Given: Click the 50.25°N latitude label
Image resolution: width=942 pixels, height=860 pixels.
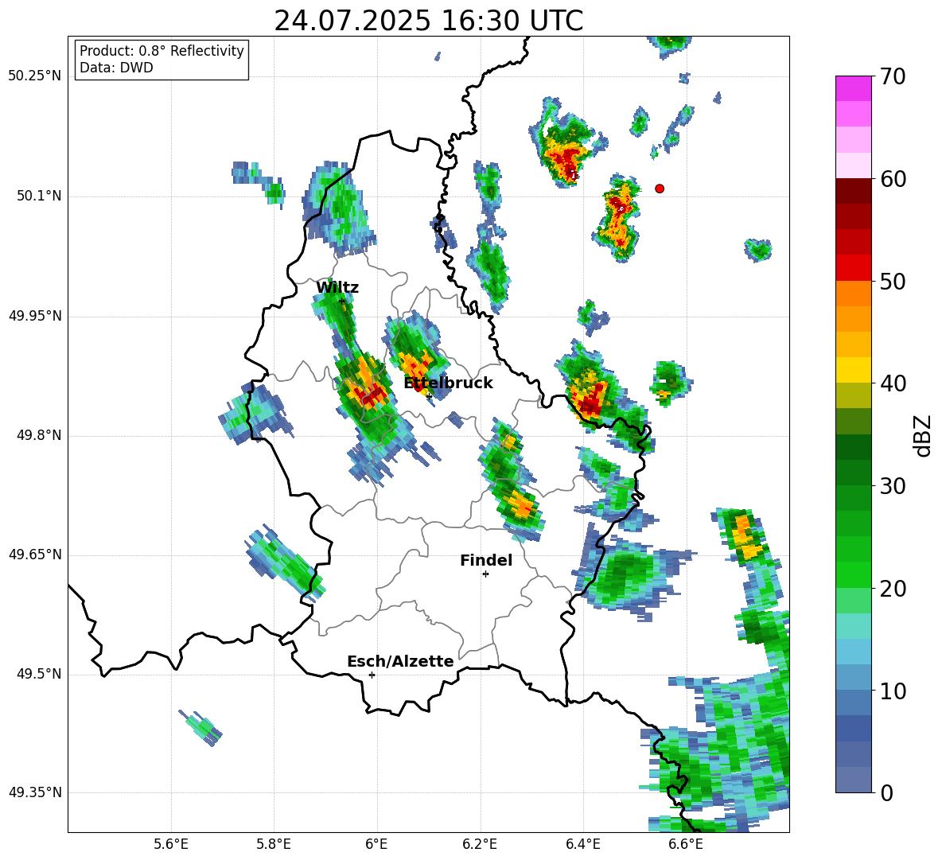Looking at the screenshot, I should click(35, 76).
